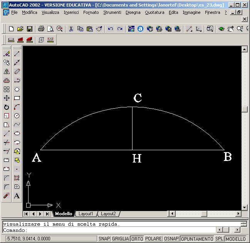Click the Zoom realtime magnifier icon
This screenshot has width=250, height=243.
point(240,29)
